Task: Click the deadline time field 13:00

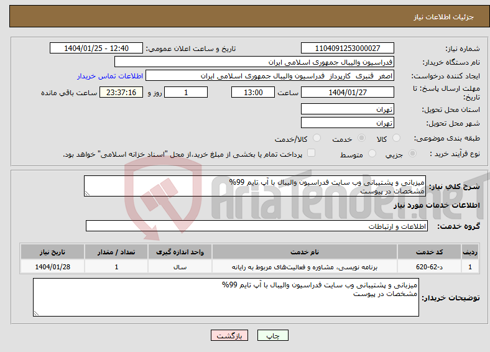Action: coord(253,92)
